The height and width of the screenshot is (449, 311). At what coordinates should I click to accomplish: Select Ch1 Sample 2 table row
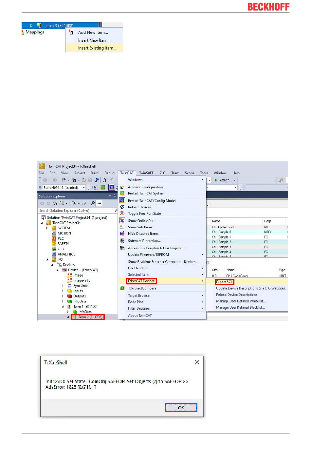[247, 242]
